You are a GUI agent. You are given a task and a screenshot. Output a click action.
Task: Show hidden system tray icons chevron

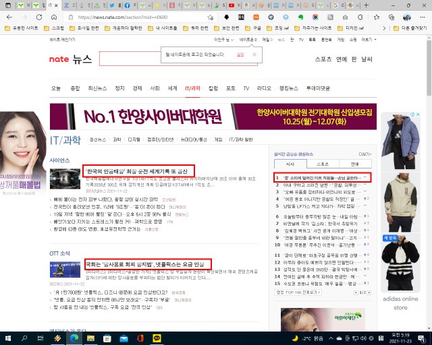tap(331, 338)
